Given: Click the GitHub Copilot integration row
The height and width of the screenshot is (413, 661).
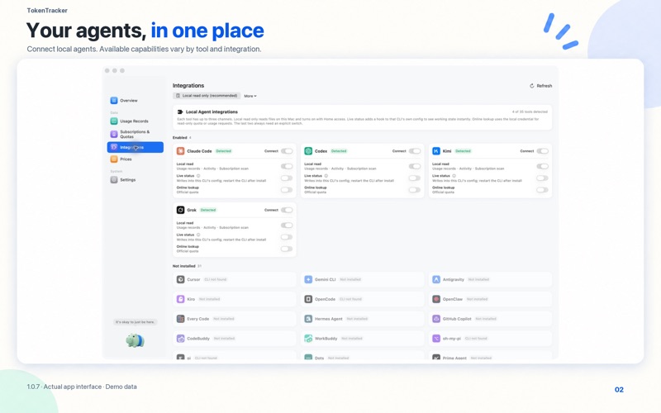Looking at the screenshot, I should coord(490,319).
